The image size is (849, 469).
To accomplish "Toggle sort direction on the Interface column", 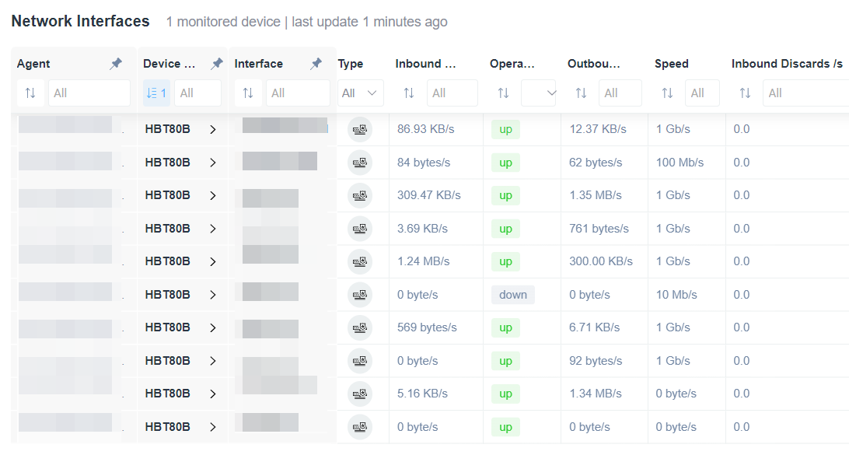I will [x=247, y=93].
